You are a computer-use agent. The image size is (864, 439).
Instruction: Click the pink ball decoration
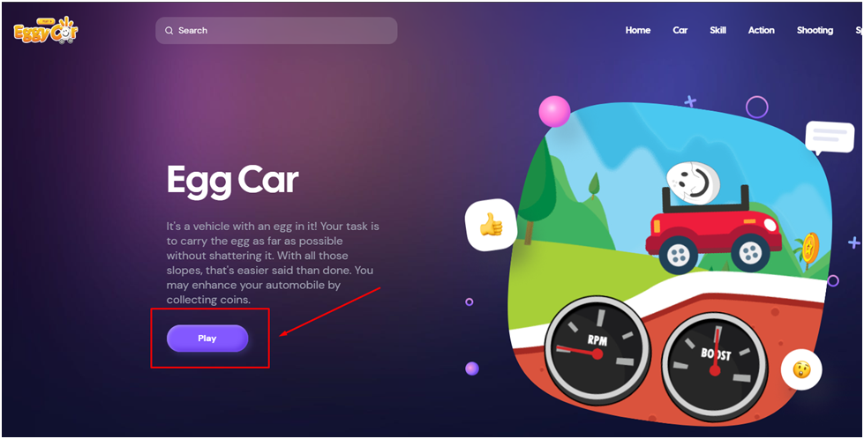click(554, 112)
